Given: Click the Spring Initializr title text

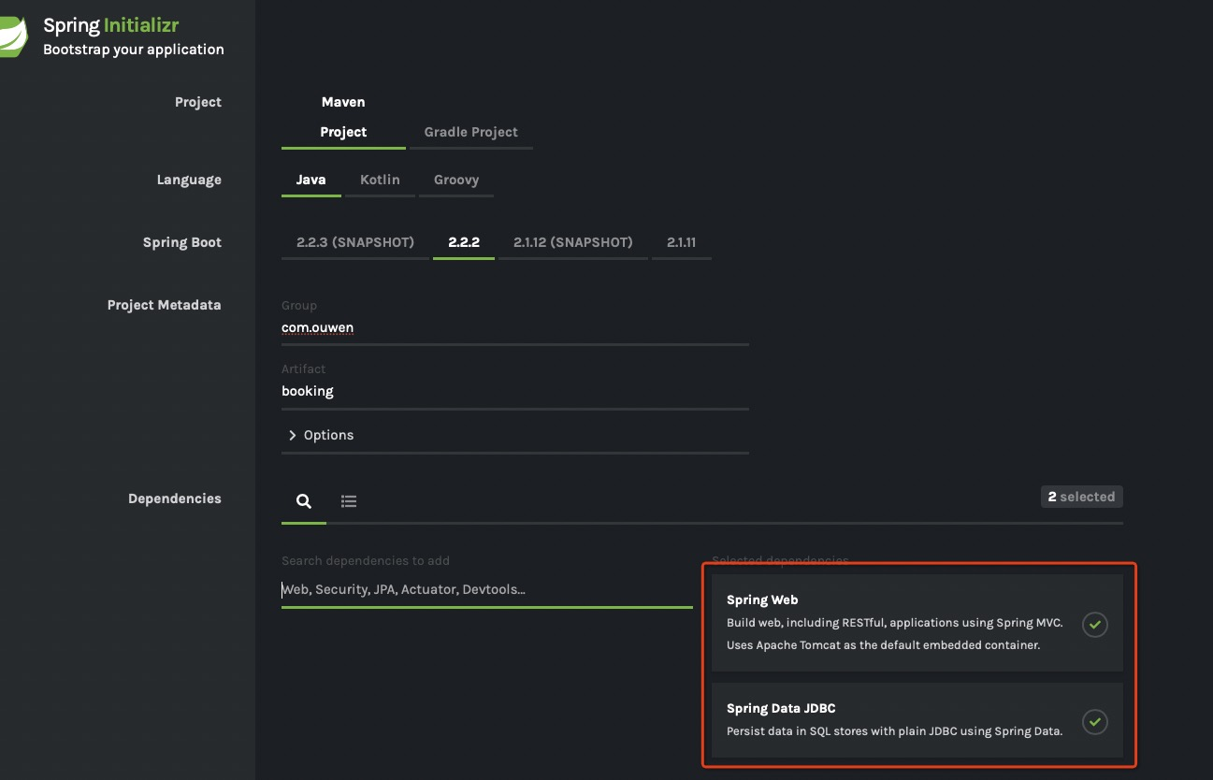Looking at the screenshot, I should 110,24.
